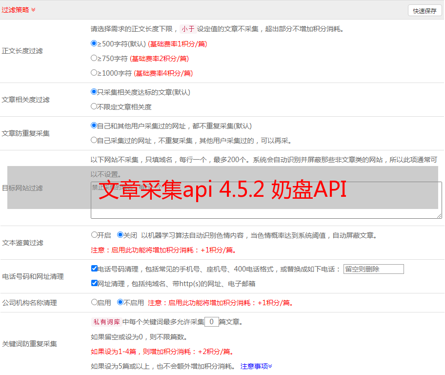
Task: Select 启用 for 公司机构名称清理
Action: click(94, 302)
